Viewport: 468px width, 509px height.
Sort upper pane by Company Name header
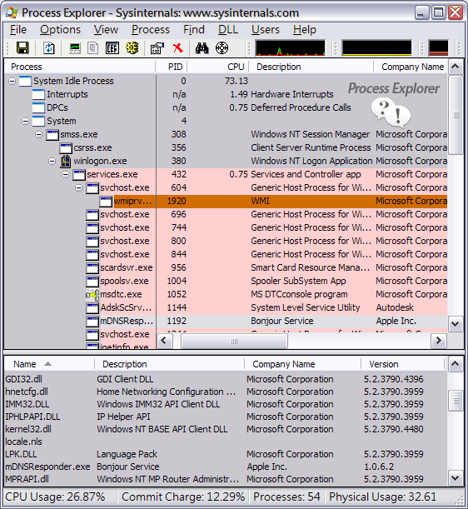[x=411, y=67]
